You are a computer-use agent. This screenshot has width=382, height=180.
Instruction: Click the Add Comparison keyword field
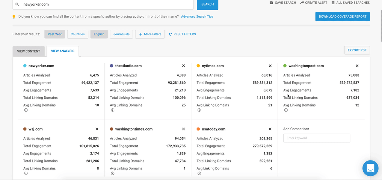316,138
